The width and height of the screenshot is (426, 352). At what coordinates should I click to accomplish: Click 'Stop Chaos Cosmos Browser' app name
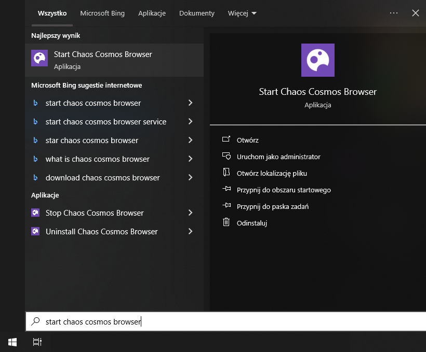coord(95,213)
